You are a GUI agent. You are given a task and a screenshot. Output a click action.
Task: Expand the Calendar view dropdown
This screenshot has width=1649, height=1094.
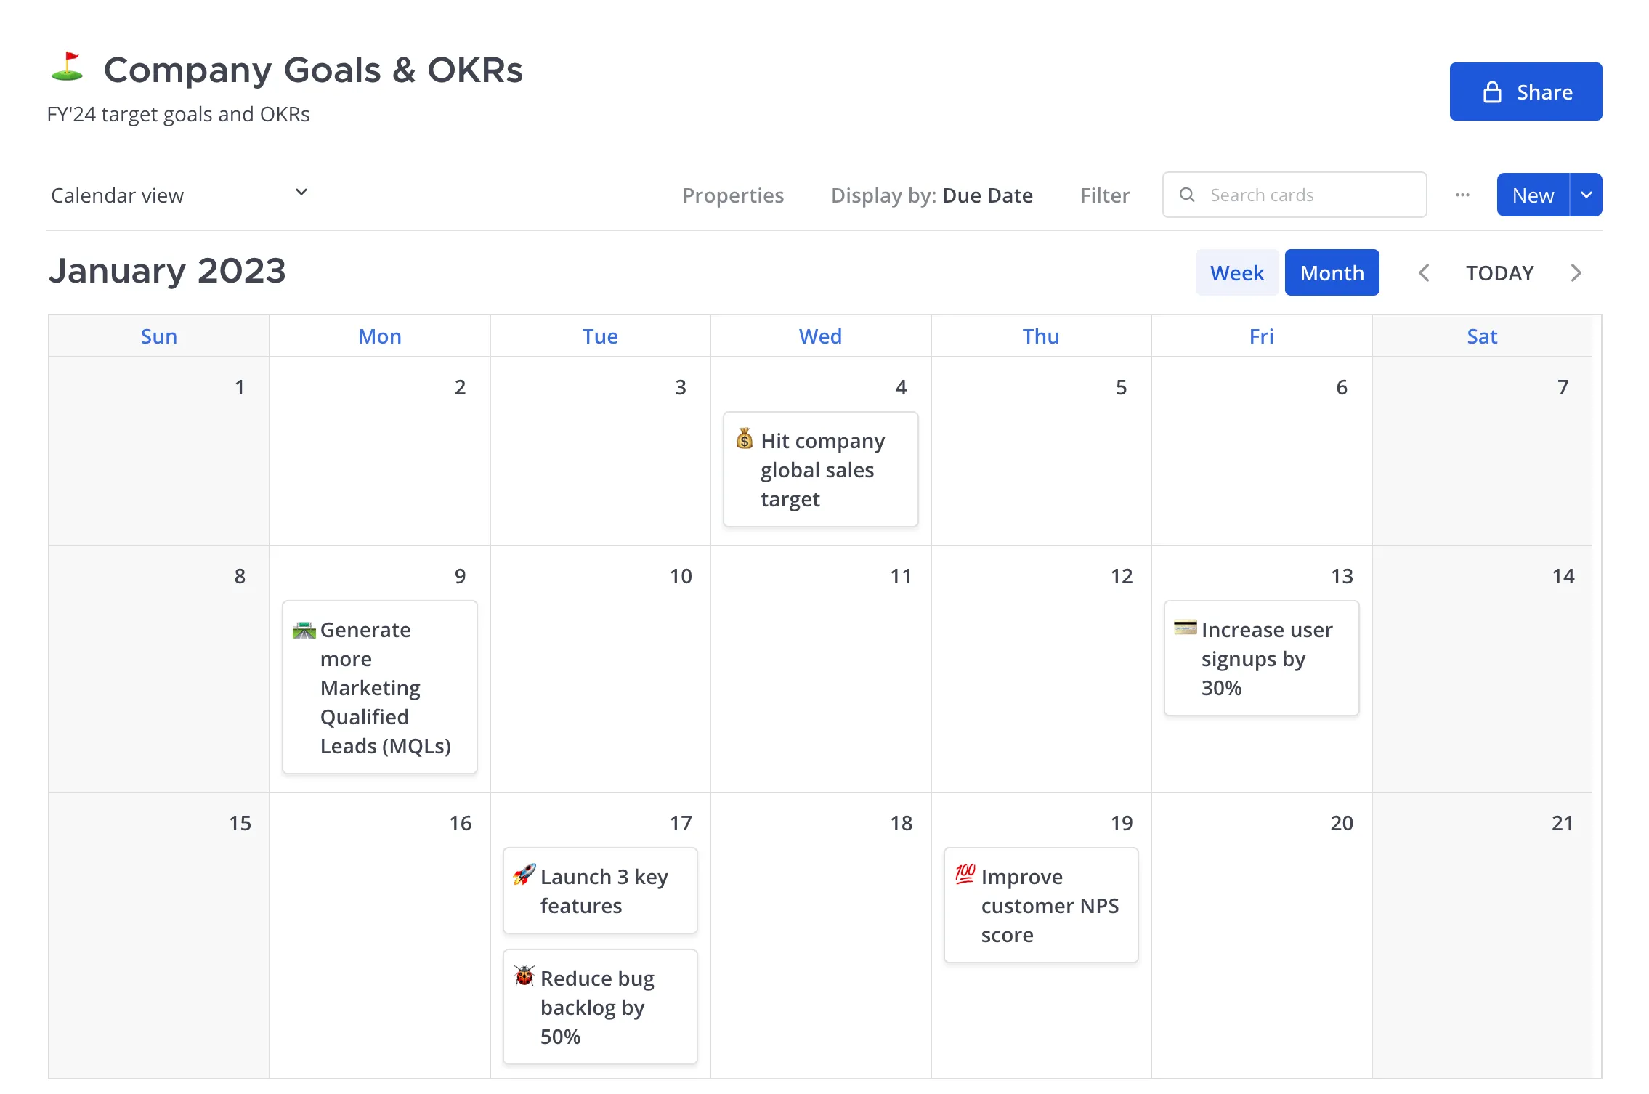click(x=179, y=195)
